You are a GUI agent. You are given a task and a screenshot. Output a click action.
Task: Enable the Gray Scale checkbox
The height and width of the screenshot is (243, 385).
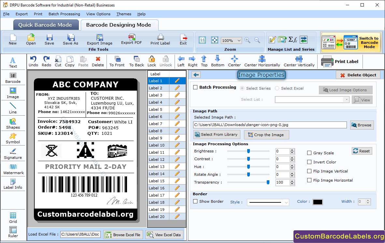click(309, 153)
